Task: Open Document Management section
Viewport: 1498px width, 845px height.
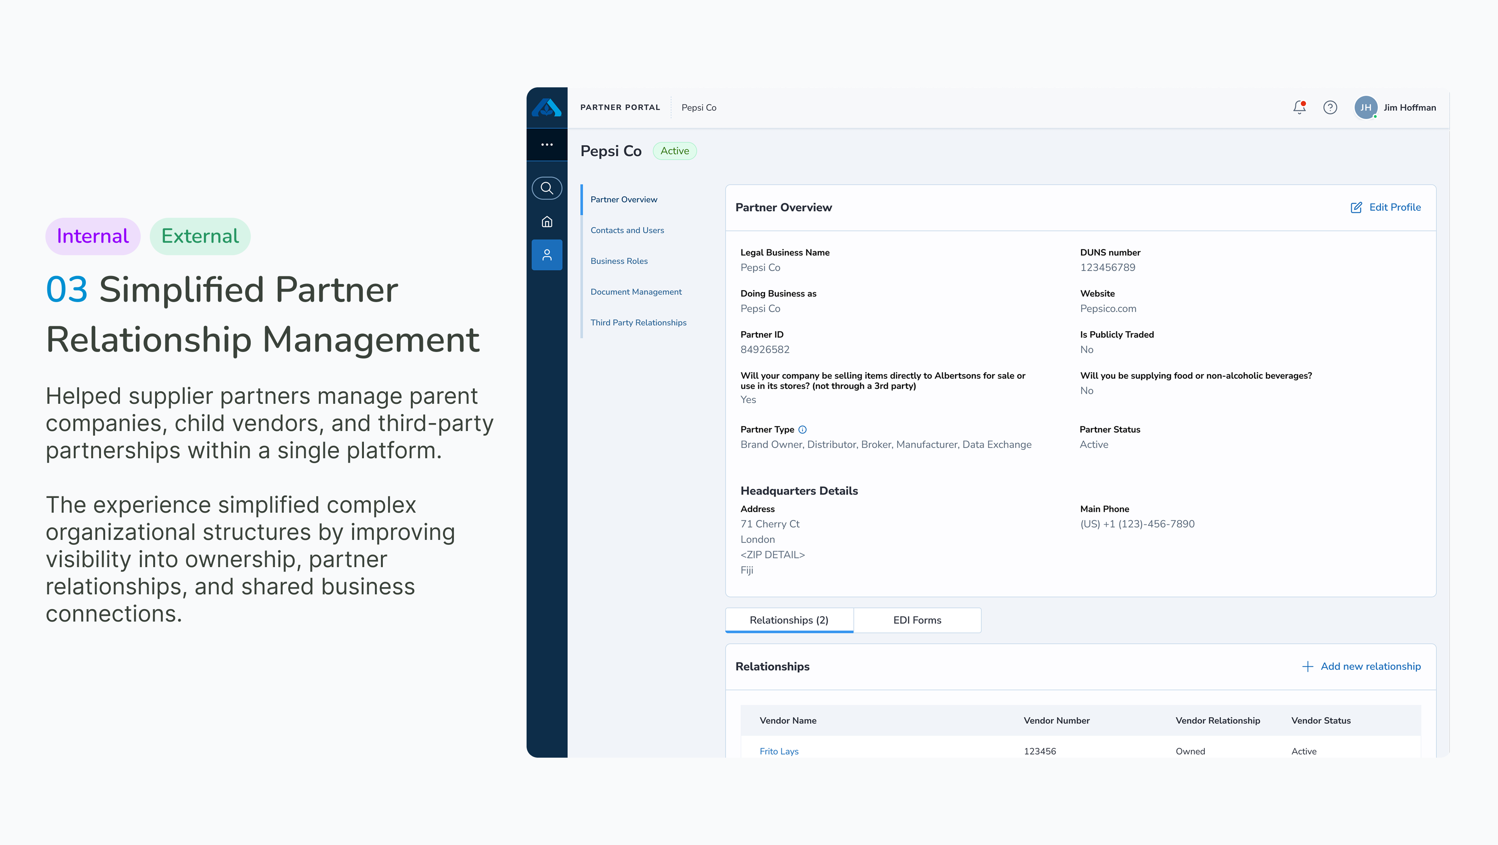Action: pyautogui.click(x=636, y=292)
